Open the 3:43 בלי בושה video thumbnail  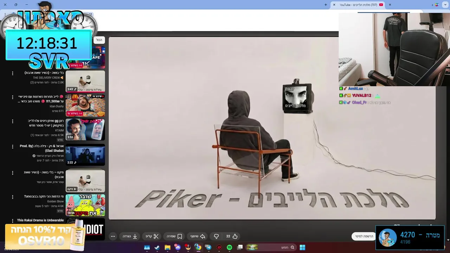click(x=85, y=82)
